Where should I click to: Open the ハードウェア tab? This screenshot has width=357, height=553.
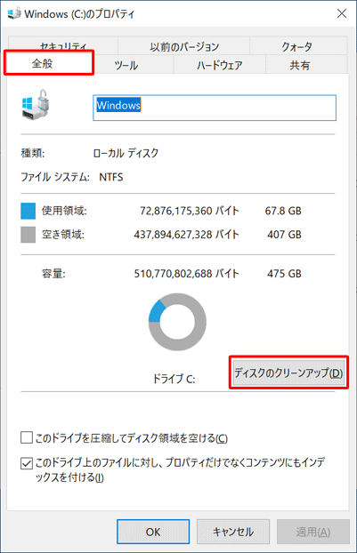[219, 65]
